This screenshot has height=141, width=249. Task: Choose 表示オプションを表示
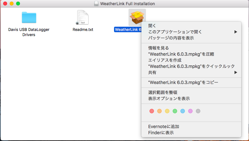point(191,98)
